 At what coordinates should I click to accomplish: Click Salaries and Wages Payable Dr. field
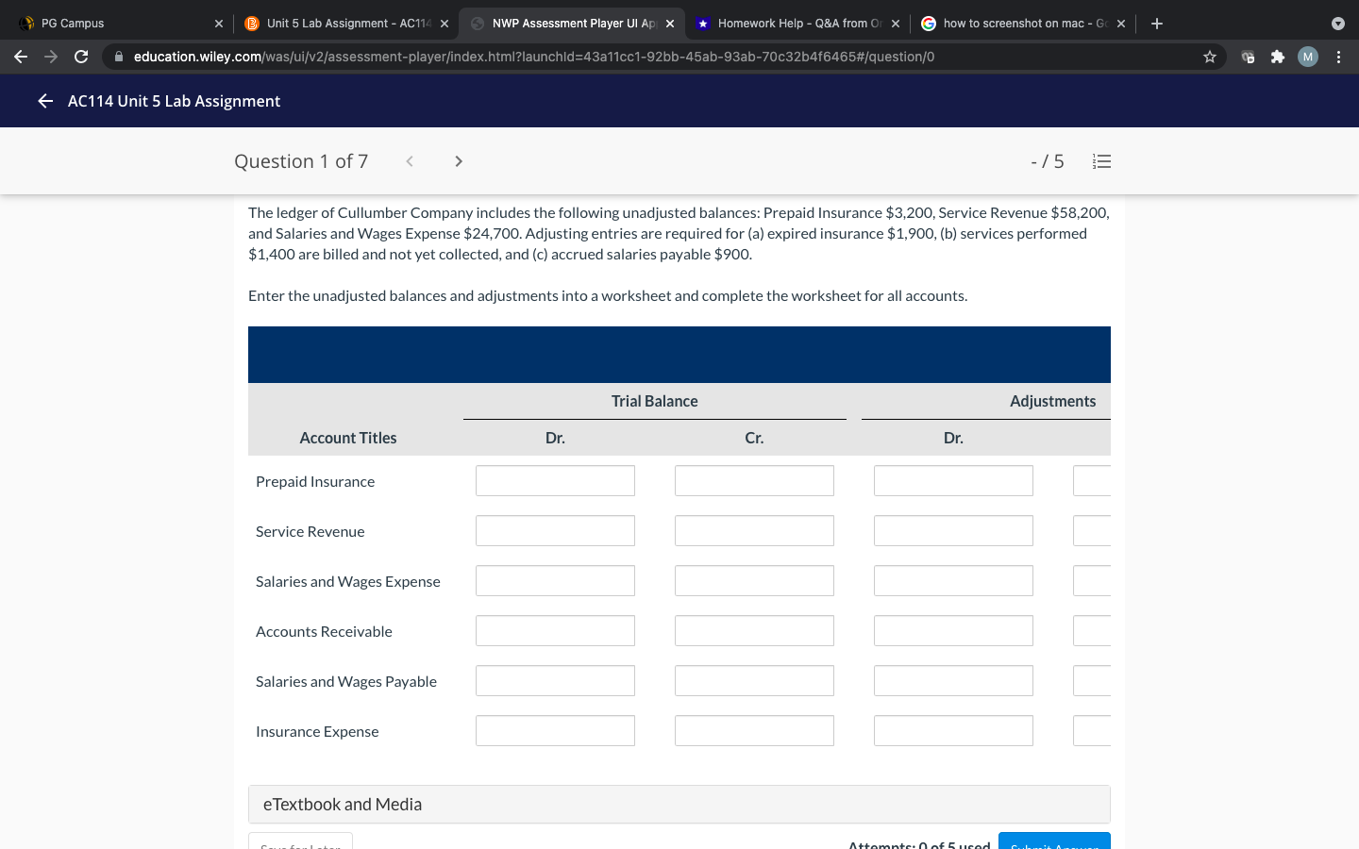click(x=555, y=681)
